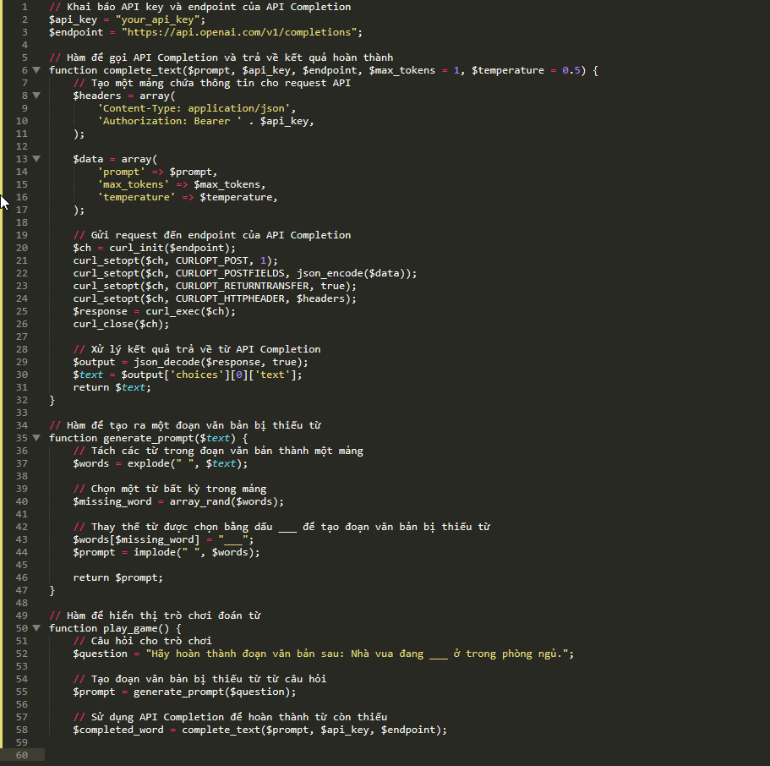Click line number 1 in the gutter
This screenshot has height=766, width=770.
25,7
